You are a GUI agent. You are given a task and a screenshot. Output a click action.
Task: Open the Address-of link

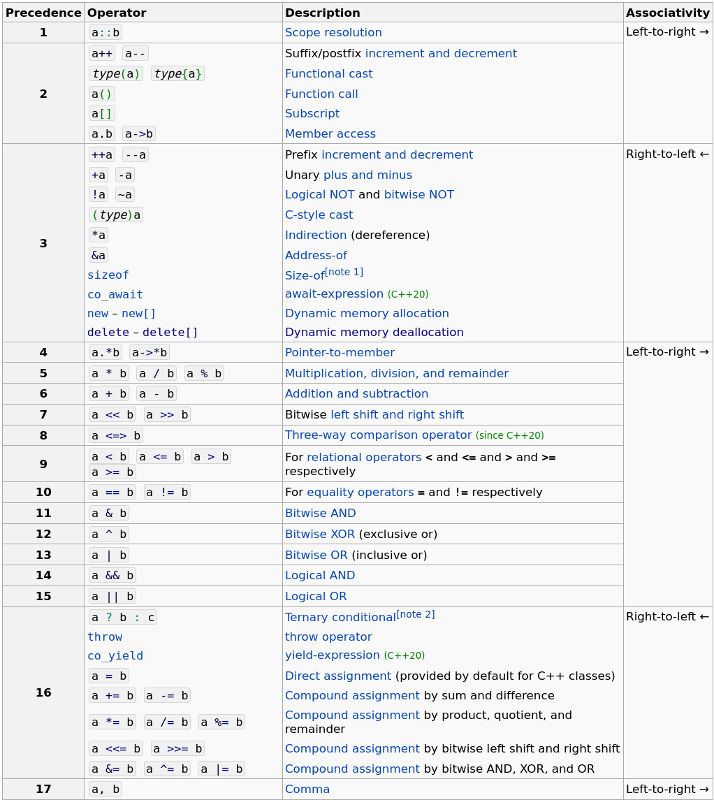[x=316, y=256]
